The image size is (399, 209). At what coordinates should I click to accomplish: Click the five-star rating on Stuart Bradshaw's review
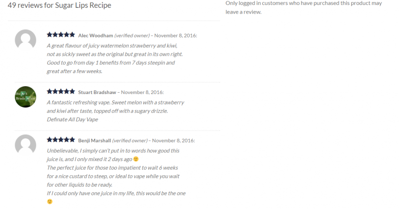[61, 92]
